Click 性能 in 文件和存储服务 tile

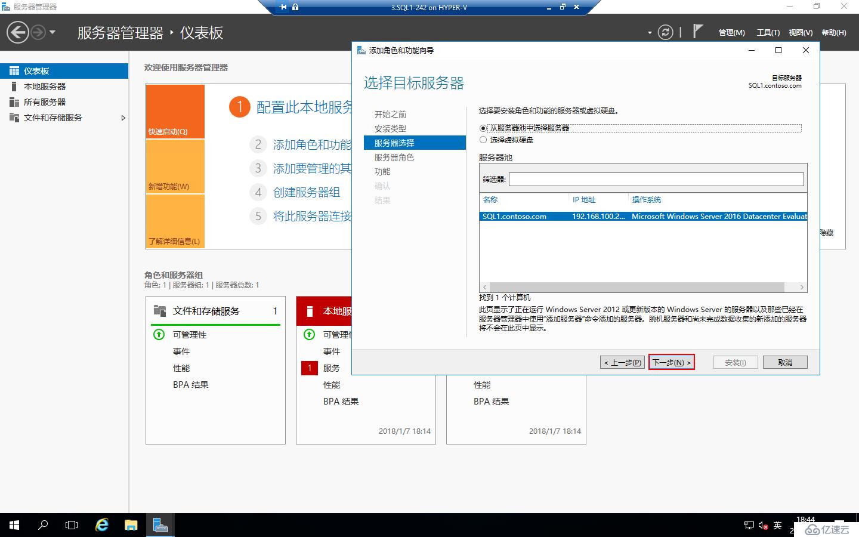[x=181, y=368]
